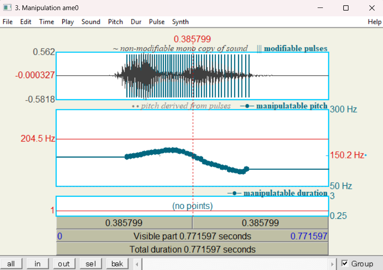This screenshot has width=383, height=270.
Task: Open the Pulse menu
Action: (156, 22)
